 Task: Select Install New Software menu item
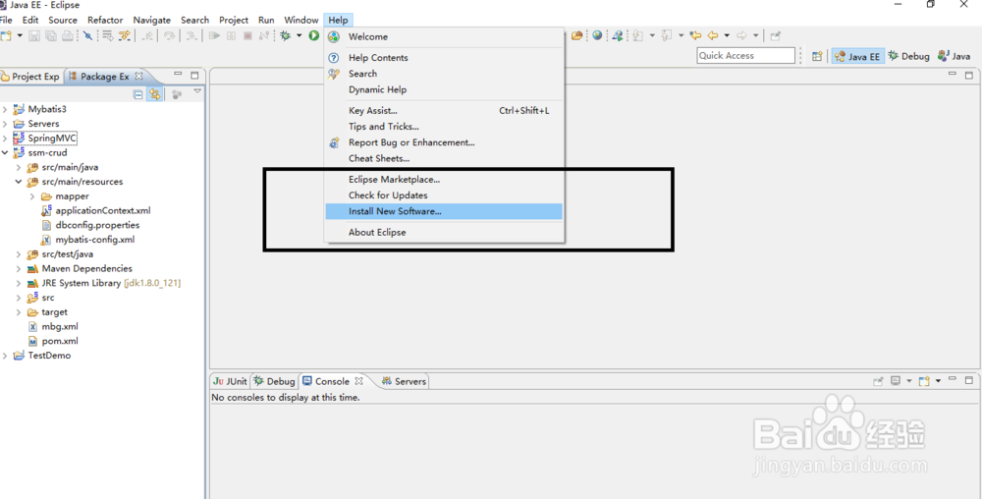pyautogui.click(x=444, y=211)
